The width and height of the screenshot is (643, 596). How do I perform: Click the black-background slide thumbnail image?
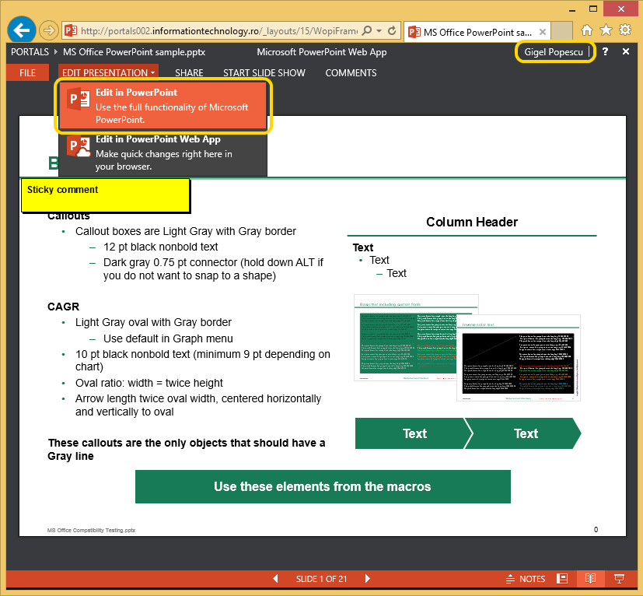[x=519, y=358]
